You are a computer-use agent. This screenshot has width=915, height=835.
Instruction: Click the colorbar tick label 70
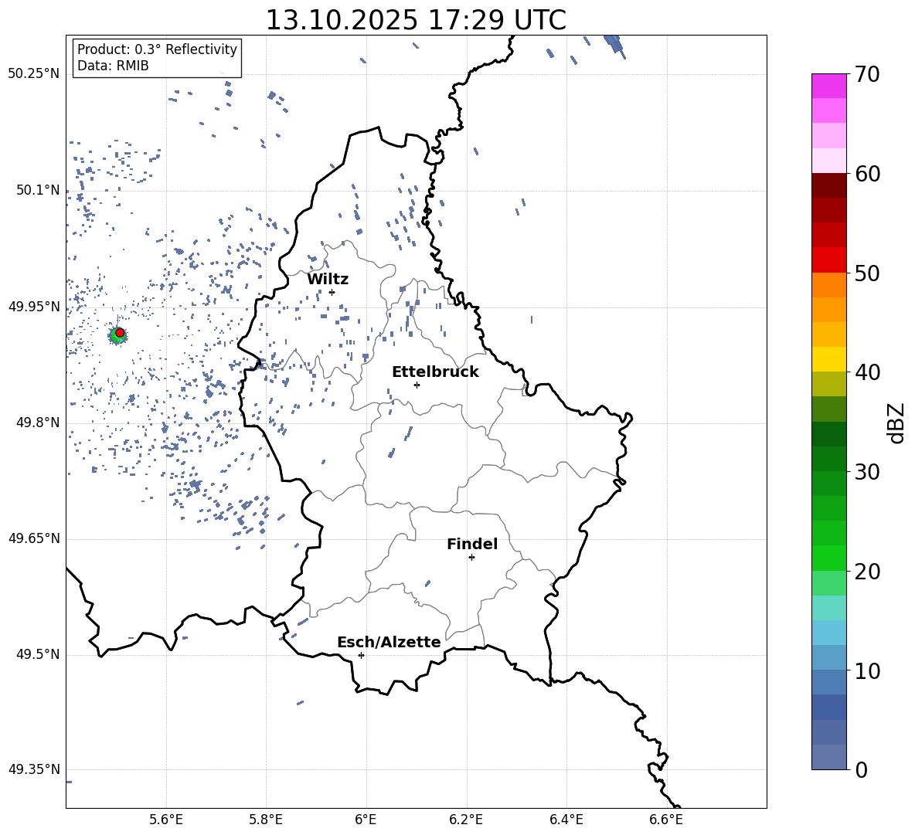(867, 75)
